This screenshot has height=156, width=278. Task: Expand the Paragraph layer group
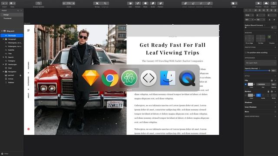coord(3,39)
